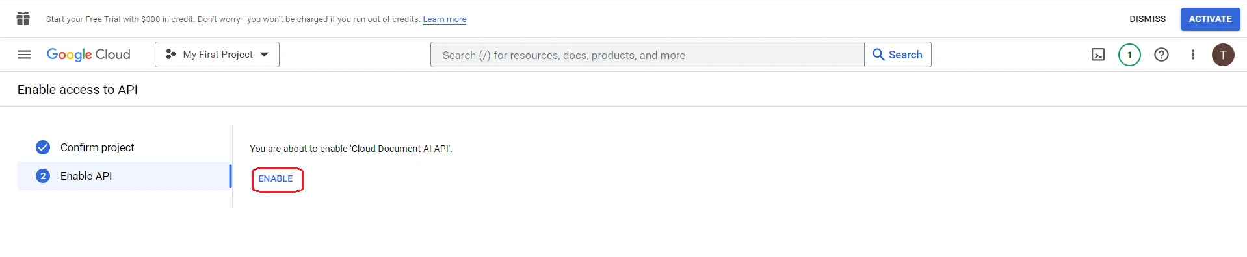Click the ENABLE button
This screenshot has width=1247, height=257.
276,178
